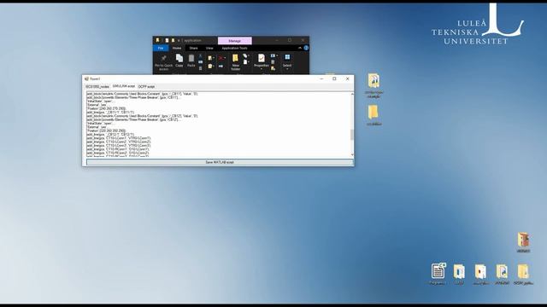Click the Cut scissors icon in Explorer ribbon
547x307 pixels.
tap(200, 56)
